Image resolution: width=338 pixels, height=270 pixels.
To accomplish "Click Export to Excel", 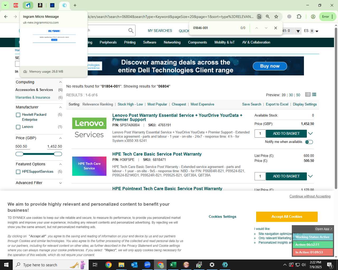I will point(277,104).
